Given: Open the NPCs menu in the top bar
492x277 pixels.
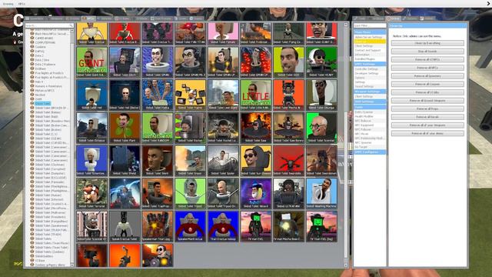Looking at the screenshot, I should click(x=22, y=4).
